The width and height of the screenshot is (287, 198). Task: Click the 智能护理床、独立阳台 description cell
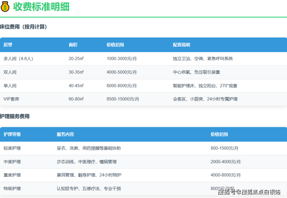pyautogui.click(x=205, y=86)
